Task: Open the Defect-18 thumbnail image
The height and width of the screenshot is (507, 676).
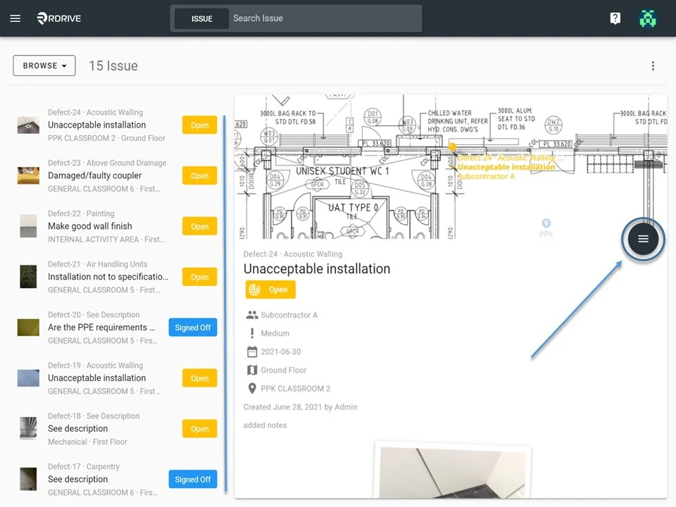Action: click(28, 429)
